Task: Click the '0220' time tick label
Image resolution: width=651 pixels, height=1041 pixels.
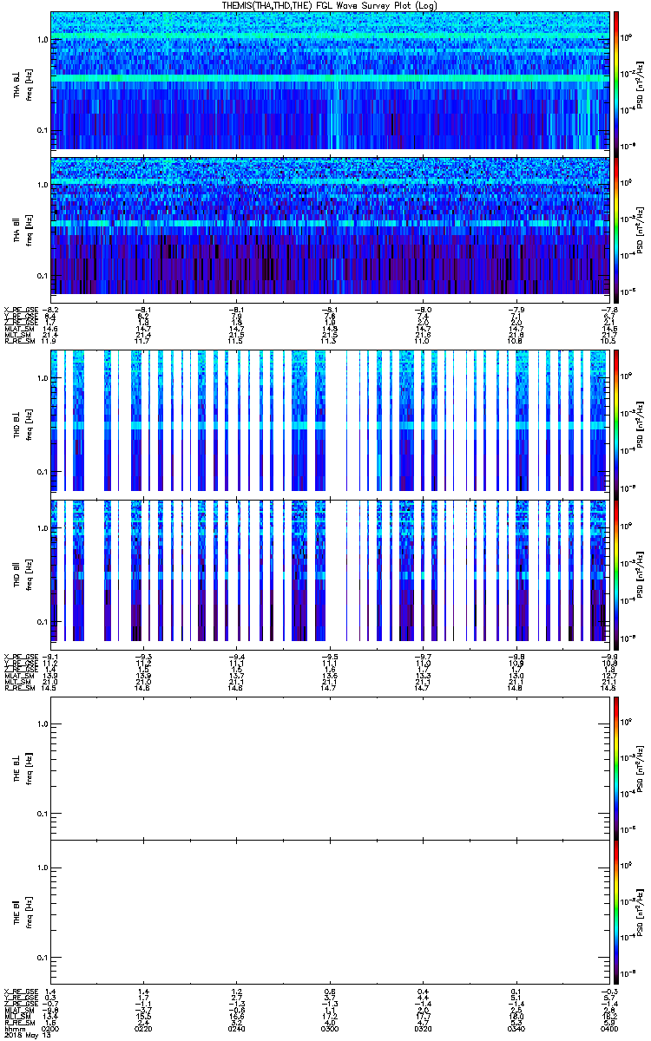Action: [x=144, y=1028]
